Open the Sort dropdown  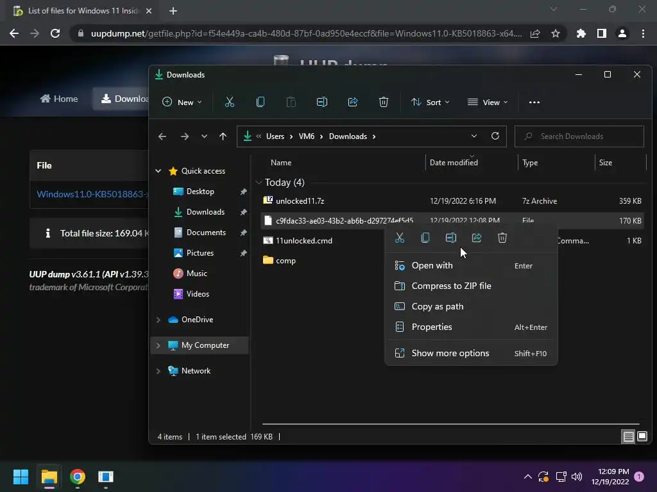point(430,102)
